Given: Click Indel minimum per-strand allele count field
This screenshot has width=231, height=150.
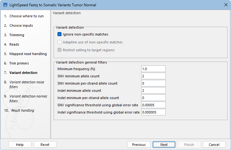Looking at the screenshot, I should [153, 98].
